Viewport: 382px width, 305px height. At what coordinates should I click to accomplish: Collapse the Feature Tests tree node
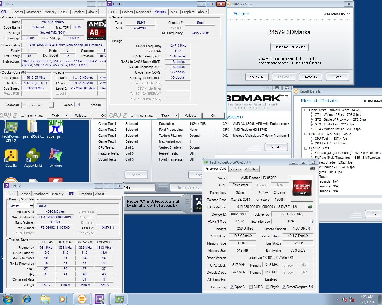tap(306, 148)
